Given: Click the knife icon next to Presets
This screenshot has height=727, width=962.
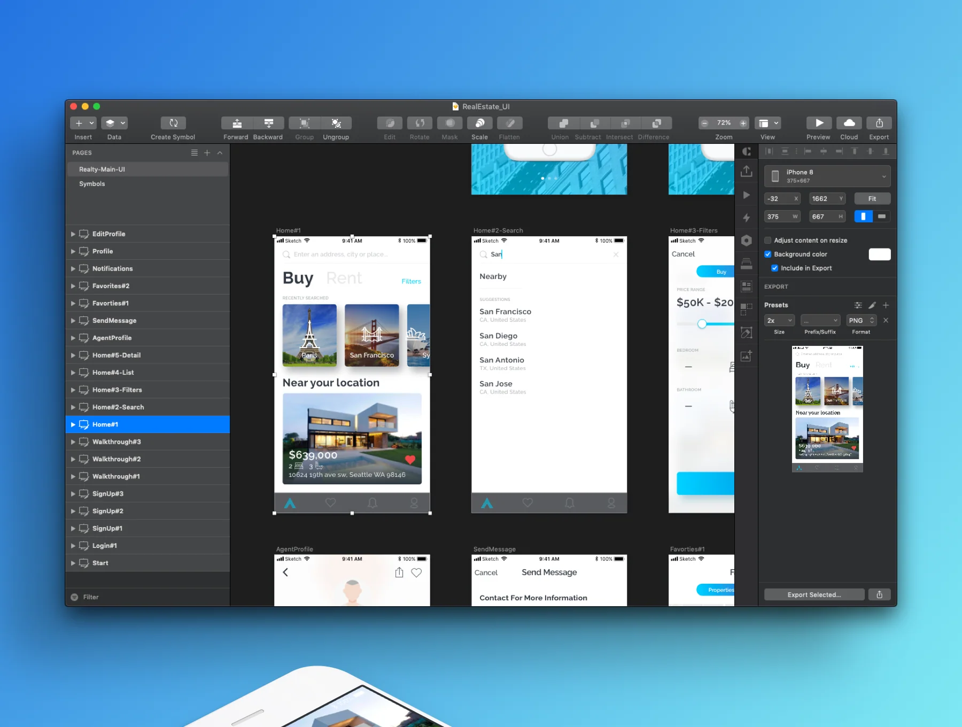Looking at the screenshot, I should [x=872, y=305].
